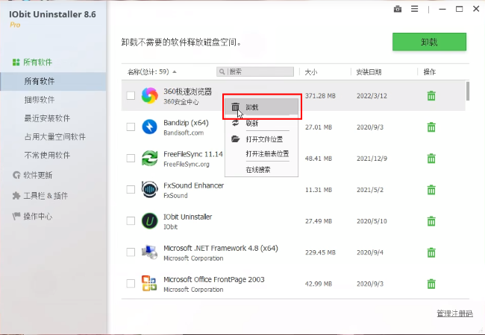The image size is (485, 335).
Task: Click the FreeFileSync green arrows icon
Action: 150,159
